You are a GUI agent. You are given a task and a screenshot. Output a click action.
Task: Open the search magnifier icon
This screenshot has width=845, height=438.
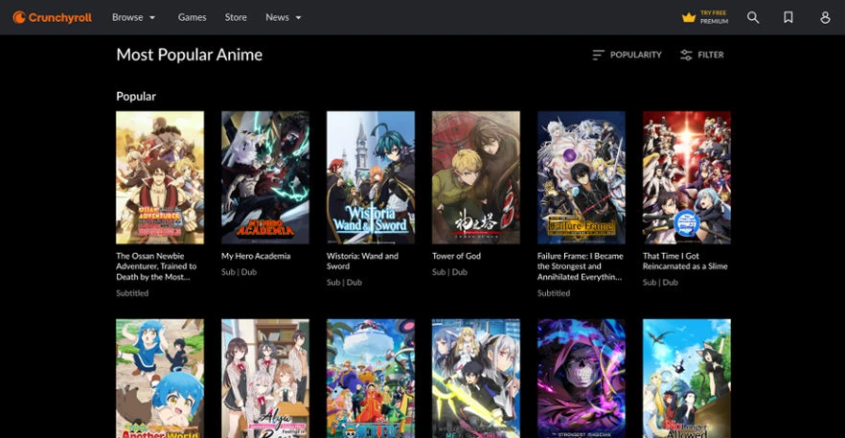pos(753,18)
